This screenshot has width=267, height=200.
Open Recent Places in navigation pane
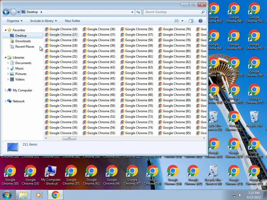tap(25, 46)
